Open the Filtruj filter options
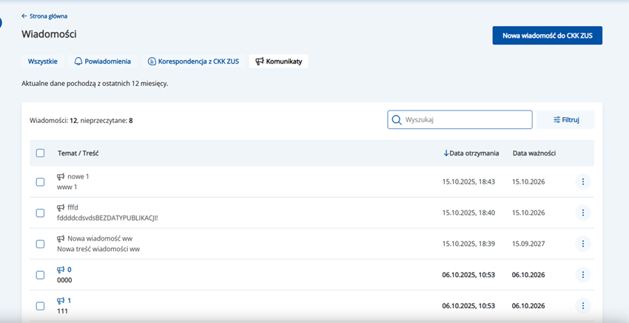Image resolution: width=629 pixels, height=323 pixels. click(566, 120)
